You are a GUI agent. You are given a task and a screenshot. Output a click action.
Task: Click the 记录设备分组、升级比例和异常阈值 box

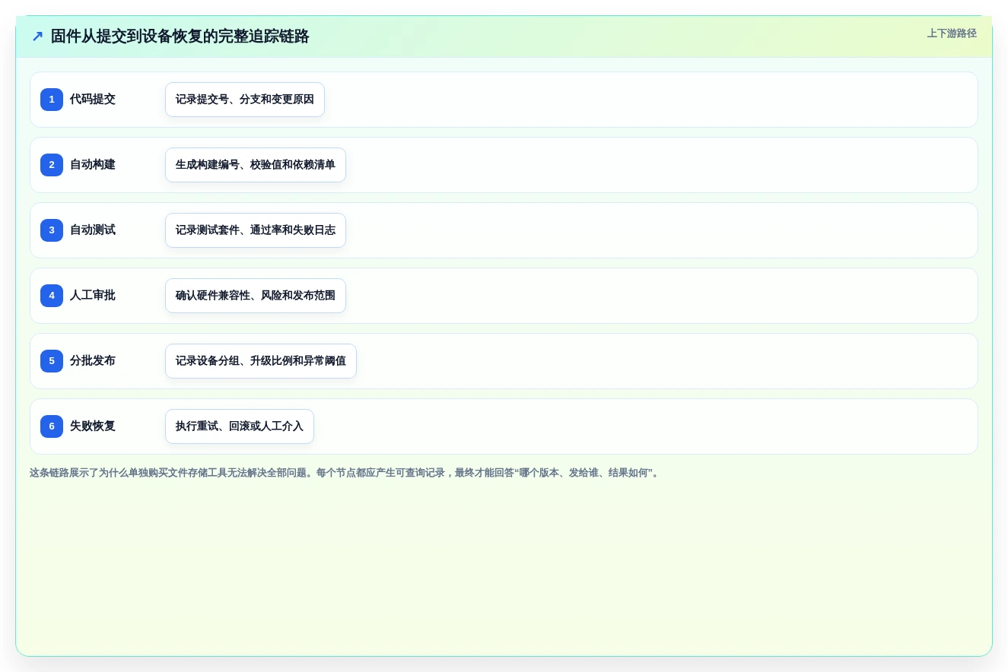pos(261,361)
